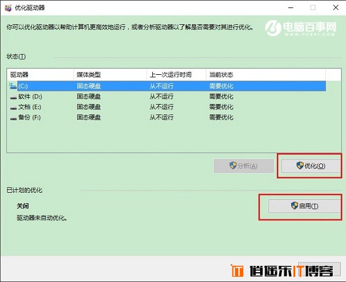The image size is (346, 282).
Task: Select 文档 (E:) row's 需要优化 status
Action: [x=221, y=106]
